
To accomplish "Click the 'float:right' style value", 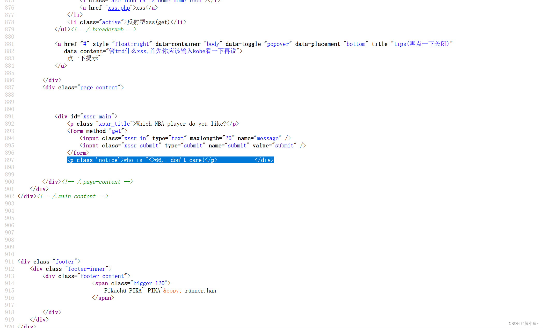I will coord(132,44).
